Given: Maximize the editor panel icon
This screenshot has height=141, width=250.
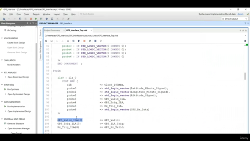Looking at the screenshot, I should [246, 31].
